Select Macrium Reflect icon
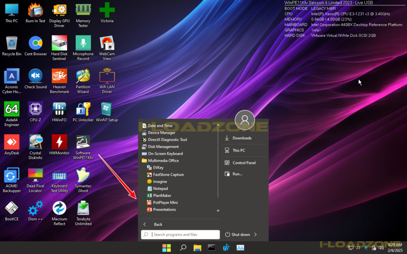The width and height of the screenshot is (407, 254). point(59,213)
